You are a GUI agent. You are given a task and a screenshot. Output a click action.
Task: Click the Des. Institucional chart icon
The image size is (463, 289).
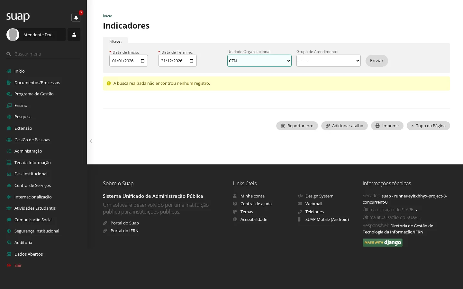(x=9, y=174)
